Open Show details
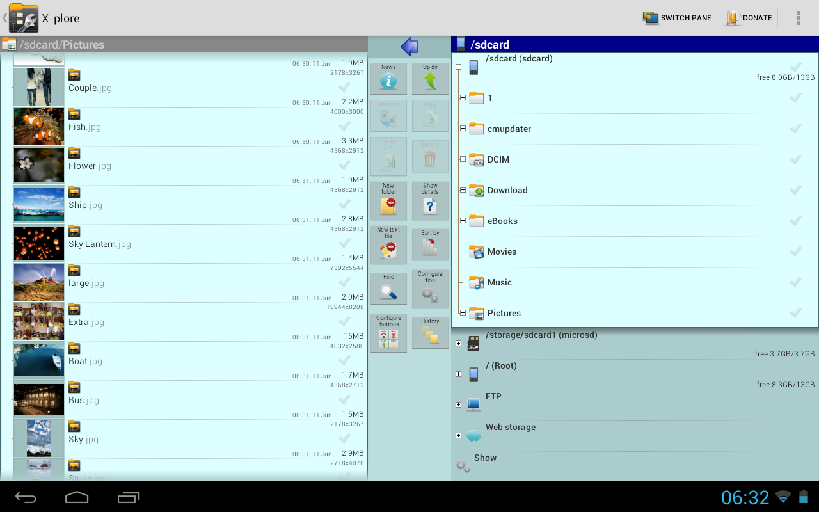The height and width of the screenshot is (512, 819). [x=430, y=200]
